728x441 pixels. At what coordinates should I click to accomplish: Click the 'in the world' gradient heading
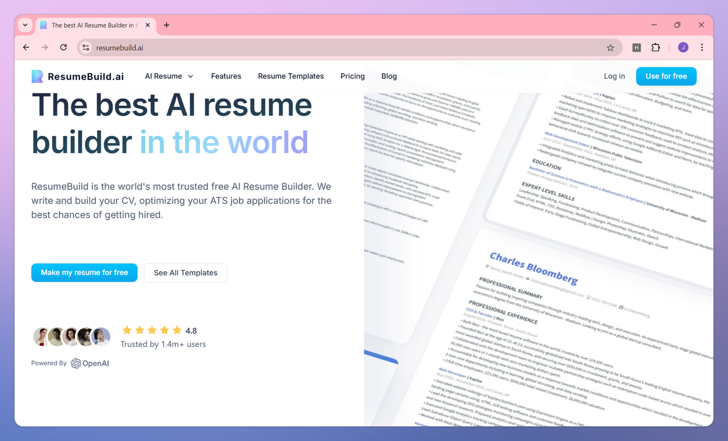point(224,143)
